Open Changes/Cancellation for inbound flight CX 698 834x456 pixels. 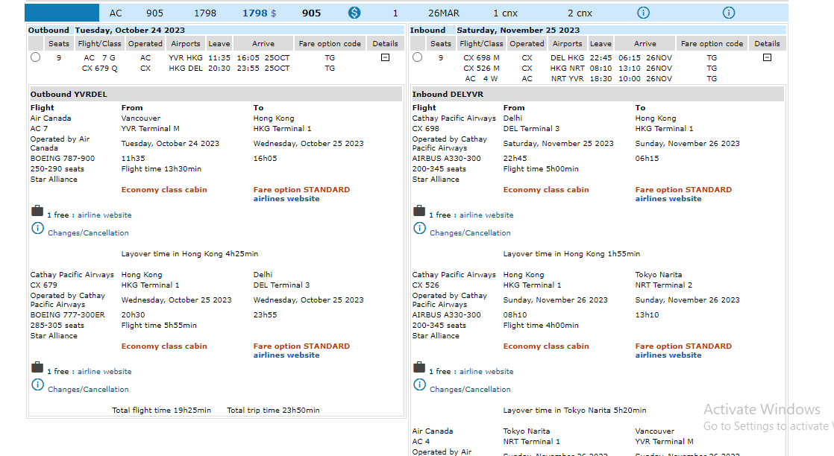tap(470, 233)
